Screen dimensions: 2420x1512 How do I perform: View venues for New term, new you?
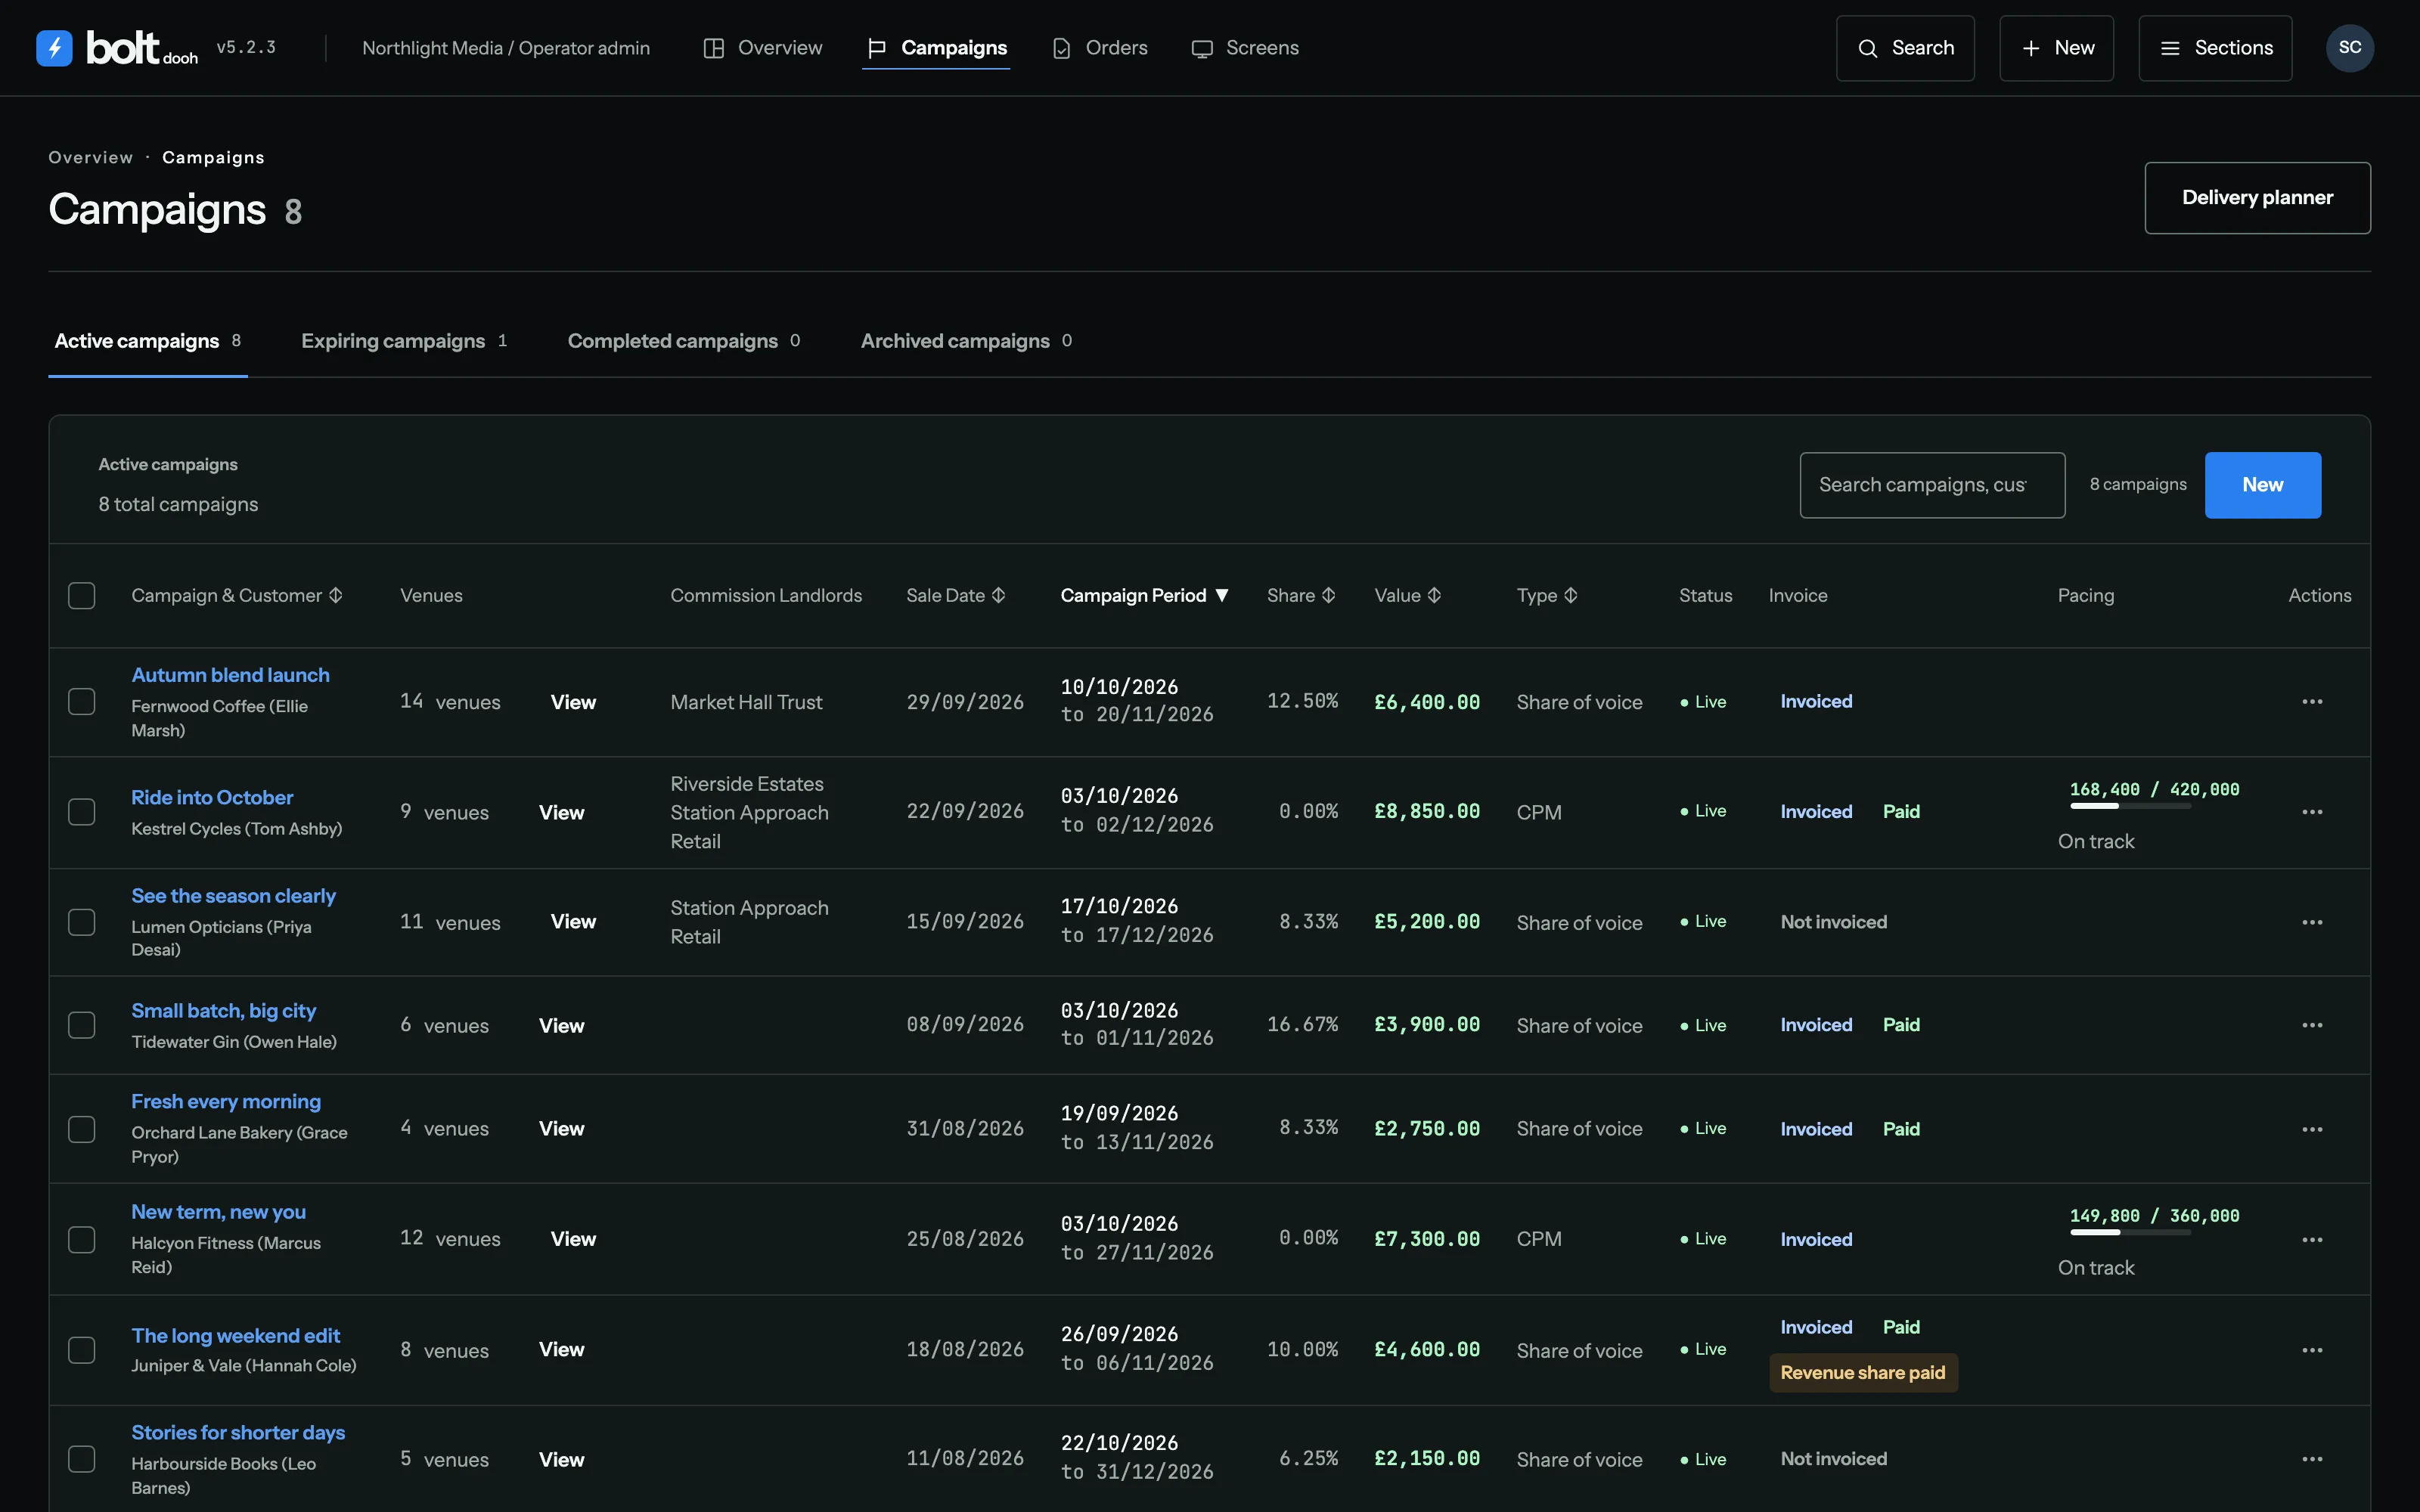point(573,1239)
